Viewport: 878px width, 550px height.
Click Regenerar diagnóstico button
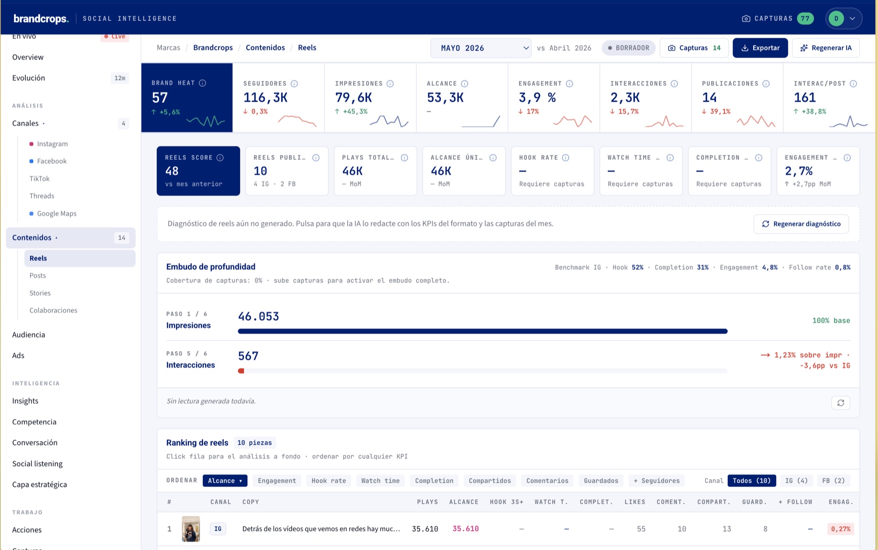801,224
